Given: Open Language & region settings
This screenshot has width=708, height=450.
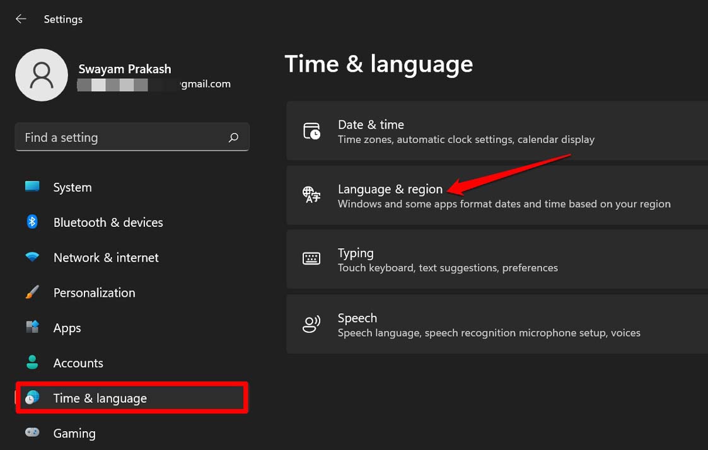Looking at the screenshot, I should tap(497, 195).
